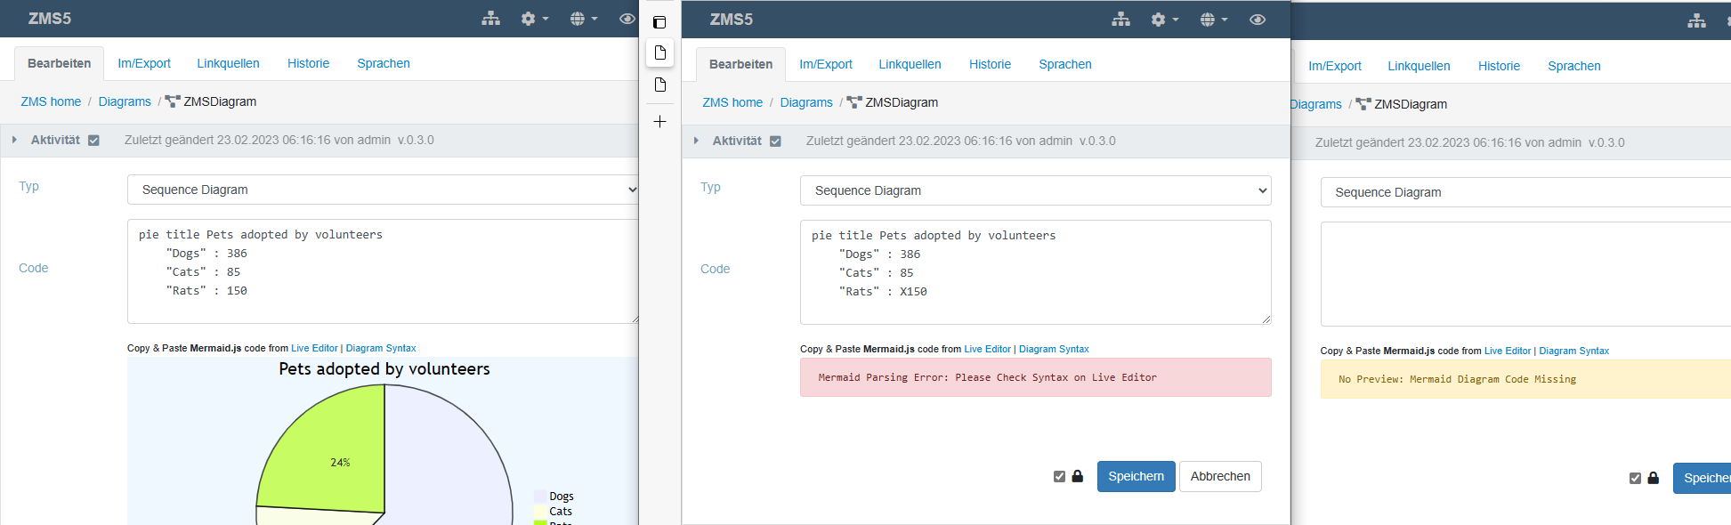Open Diagram Syntax link in right panel

1574,351
